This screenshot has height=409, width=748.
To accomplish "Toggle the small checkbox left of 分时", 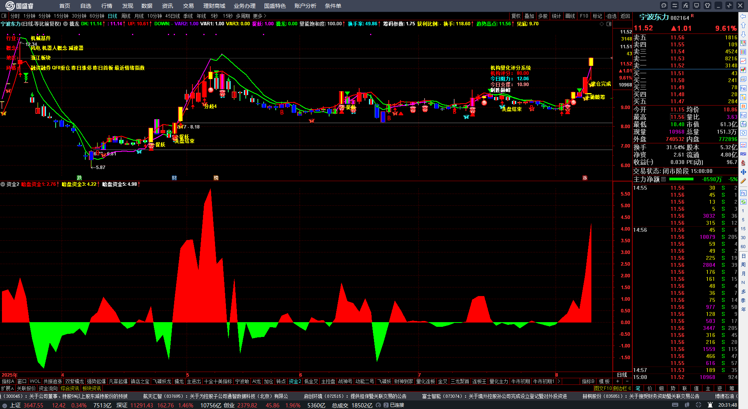I will [x=4, y=16].
